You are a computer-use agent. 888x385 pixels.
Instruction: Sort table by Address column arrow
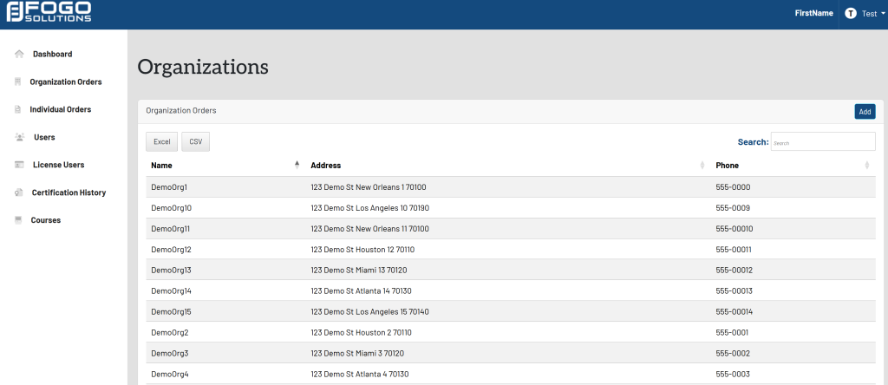(x=702, y=166)
